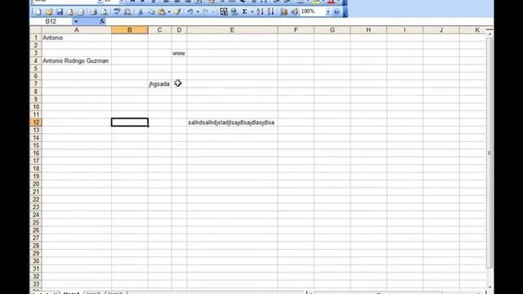Open the Name Box dropdown arrow
The height and width of the screenshot is (294, 523).
(x=76, y=21)
